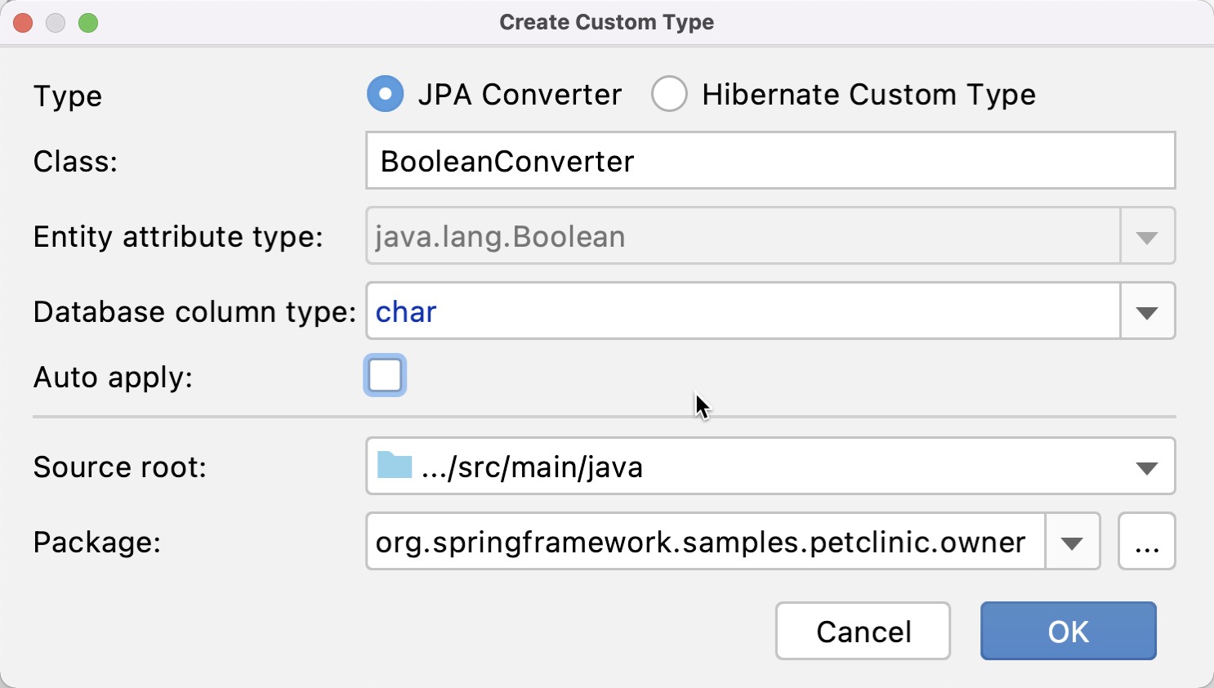Click the Entity attribute type dropdown arrow
Viewport: 1214px width, 688px height.
point(1147,236)
